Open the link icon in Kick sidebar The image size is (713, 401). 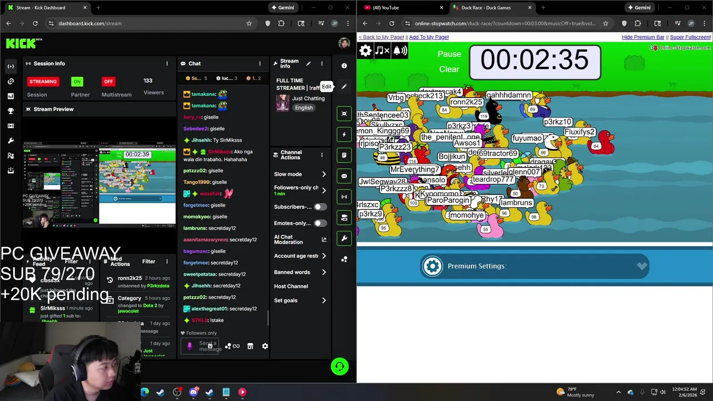[x=11, y=81]
